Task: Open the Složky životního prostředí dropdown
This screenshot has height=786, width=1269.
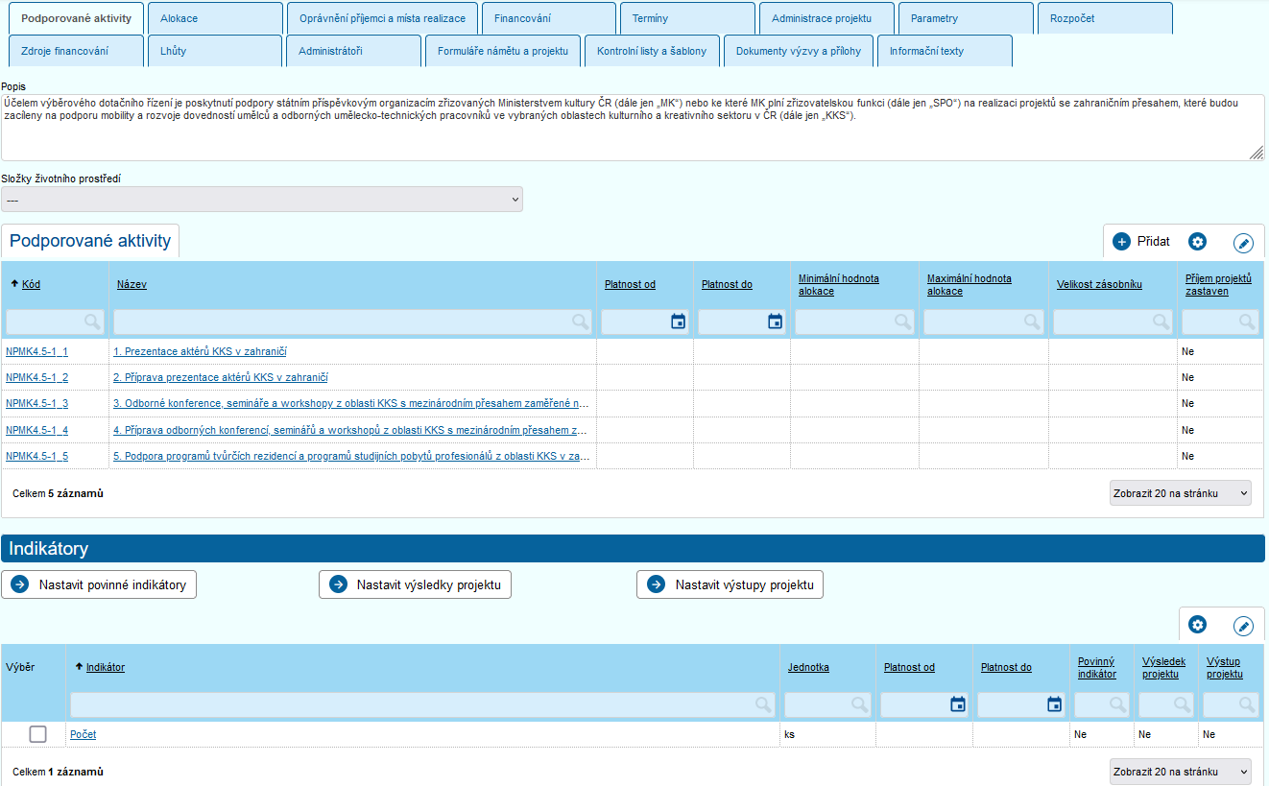Action: (262, 200)
